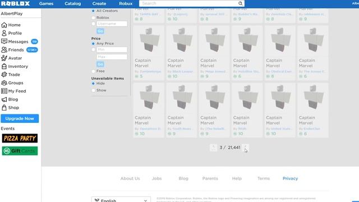Open the Captain Marvel item priced 5 Robux
Image resolution: width=359 pixels, height=202 pixels.
point(149,53)
